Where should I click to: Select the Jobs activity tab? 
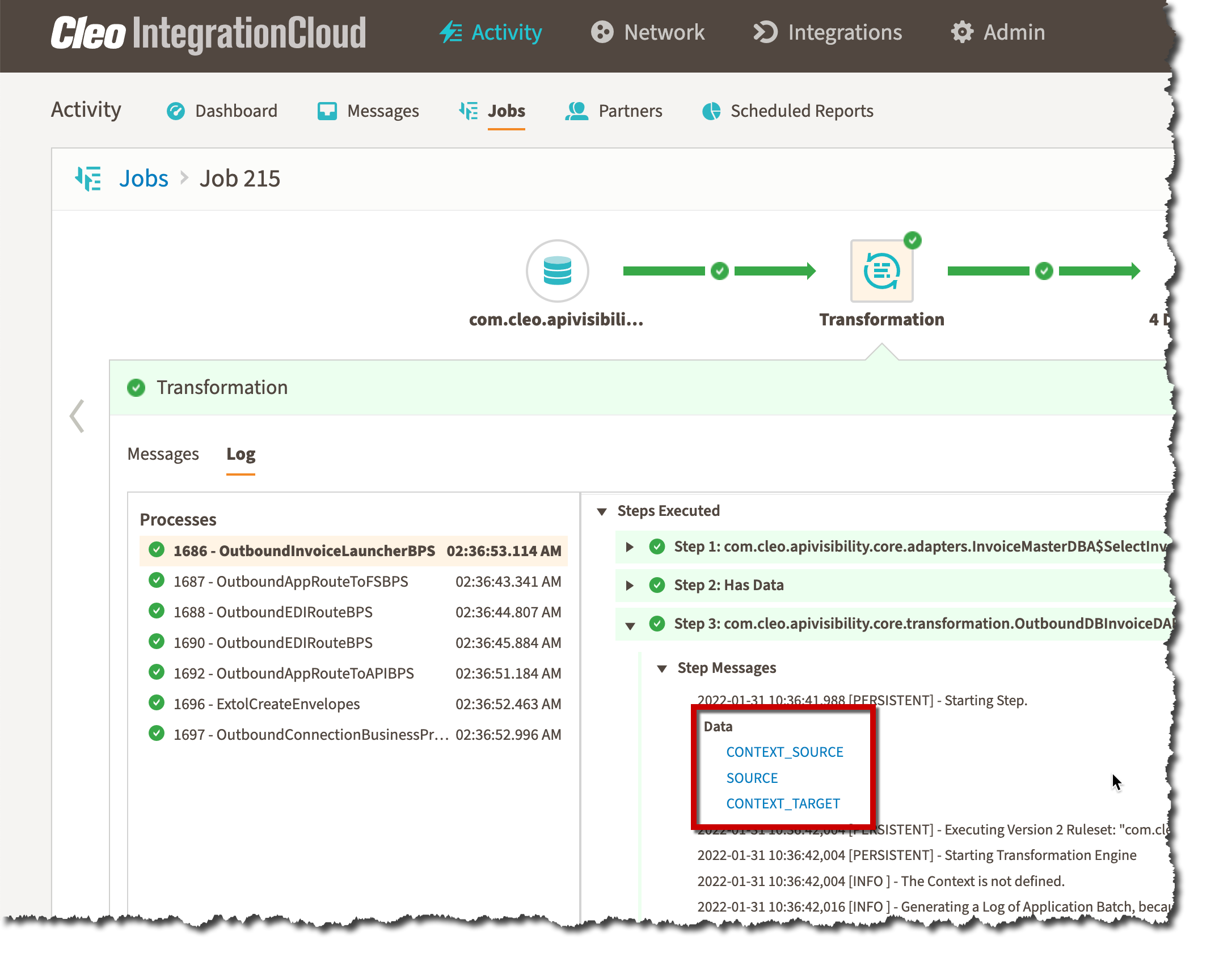pyautogui.click(x=492, y=111)
